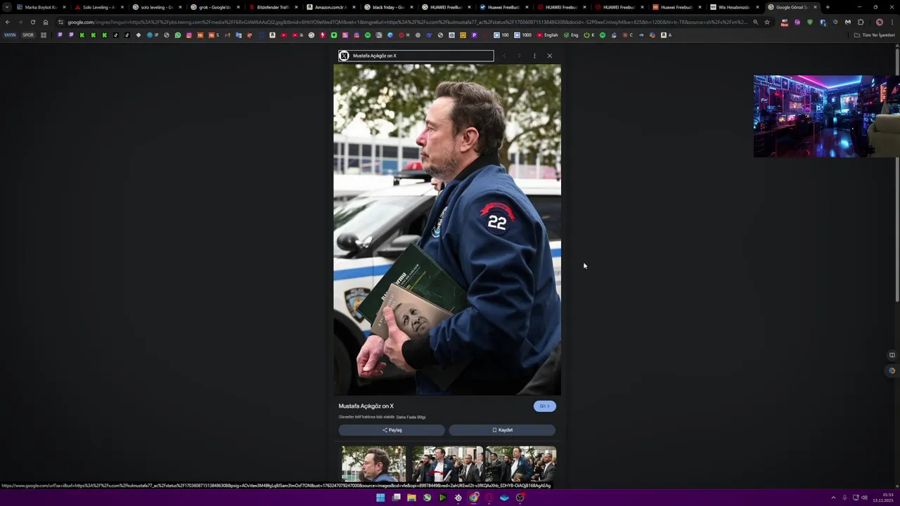This screenshot has width=900, height=506.
Task: Open the rightmost related crowd thumbnail
Action: click(x=521, y=465)
